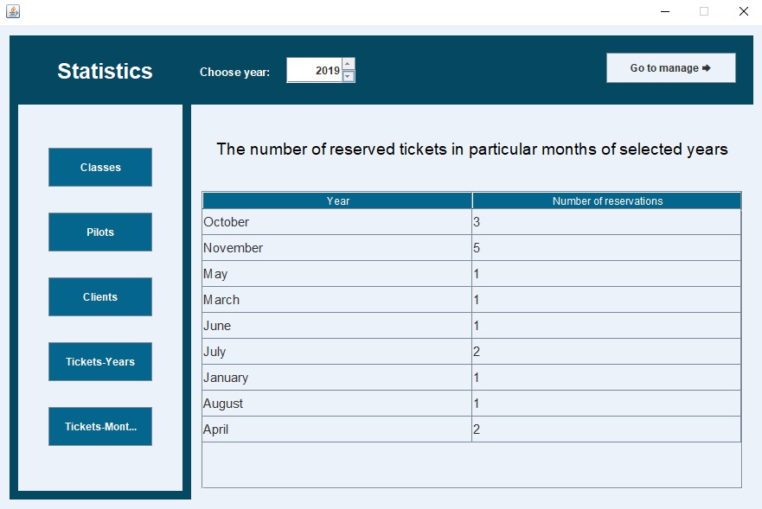This screenshot has width=762, height=509.
Task: Select the March row
Action: point(472,300)
